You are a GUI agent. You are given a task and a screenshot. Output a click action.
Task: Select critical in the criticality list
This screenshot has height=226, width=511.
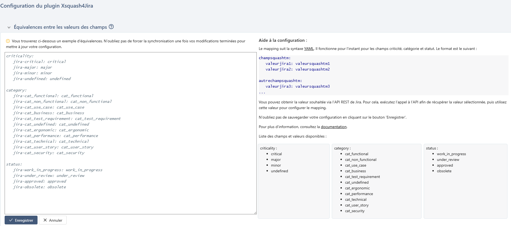(276, 154)
